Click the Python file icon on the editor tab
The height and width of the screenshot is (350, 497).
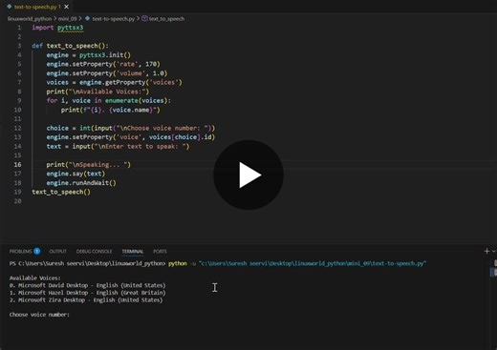click(10, 7)
